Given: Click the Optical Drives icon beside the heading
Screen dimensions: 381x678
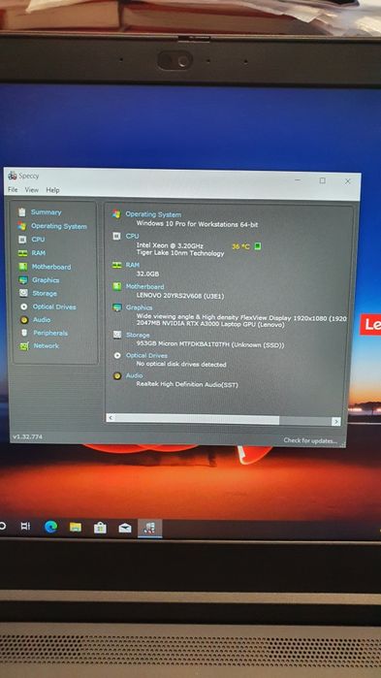Looking at the screenshot, I should (117, 355).
